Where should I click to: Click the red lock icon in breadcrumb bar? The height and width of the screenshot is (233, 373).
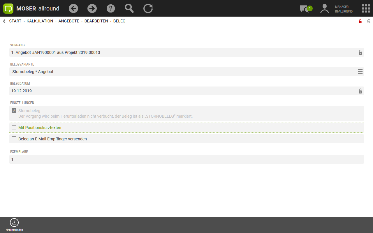[360, 21]
